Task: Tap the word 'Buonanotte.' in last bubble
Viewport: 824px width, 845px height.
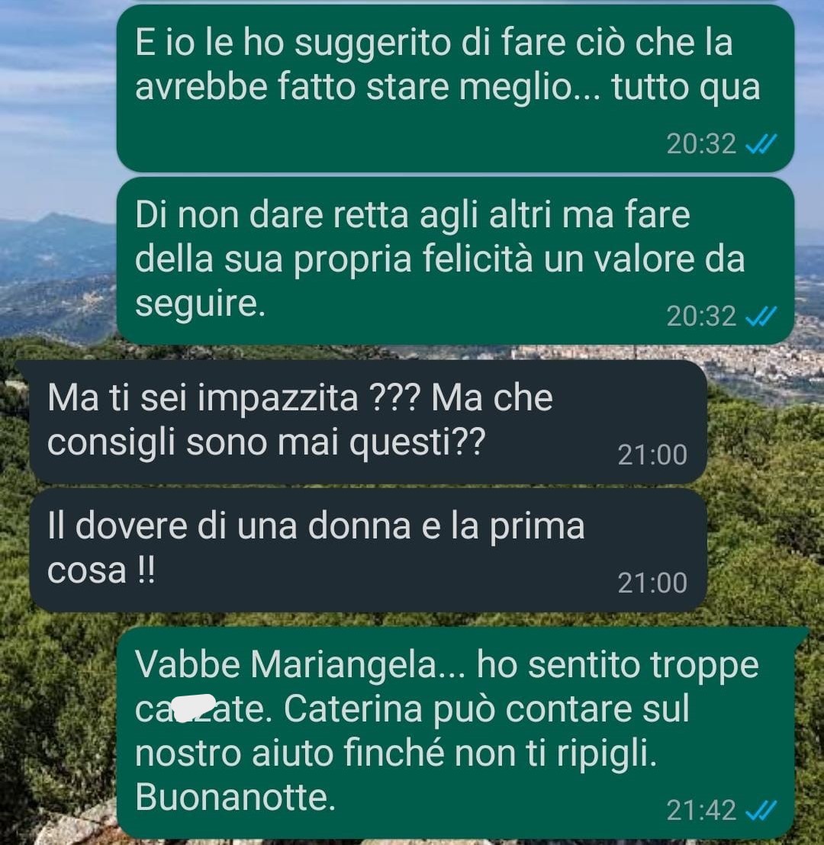Action: pyautogui.click(x=235, y=796)
